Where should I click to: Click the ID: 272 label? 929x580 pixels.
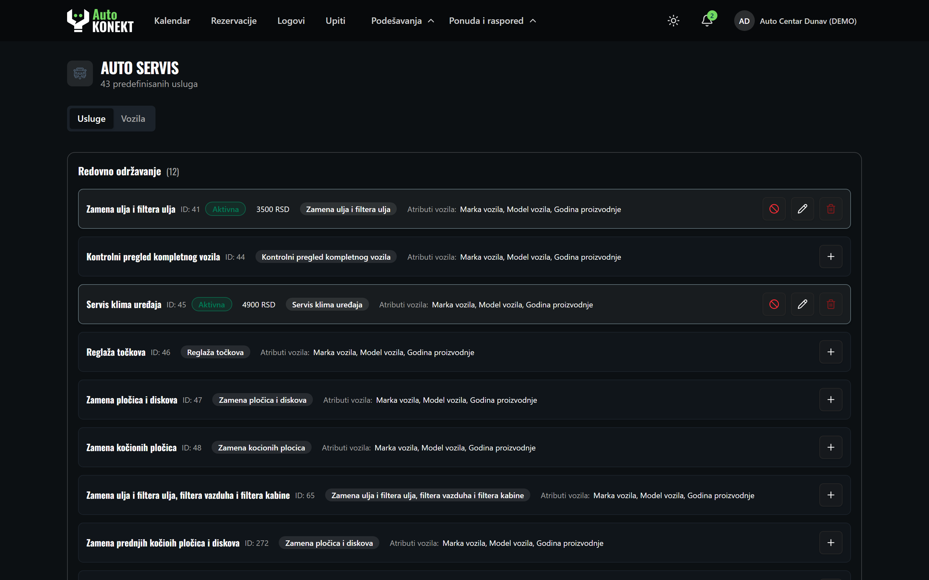click(256, 543)
